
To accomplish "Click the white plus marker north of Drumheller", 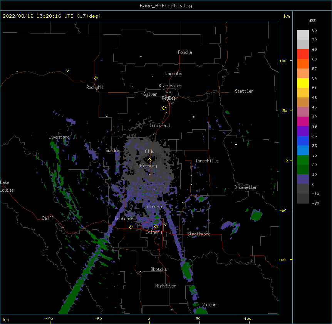I will coord(236,144).
